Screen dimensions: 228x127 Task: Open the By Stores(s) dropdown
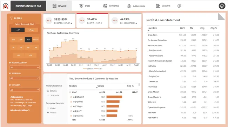pyautogui.click(x=25, y=78)
